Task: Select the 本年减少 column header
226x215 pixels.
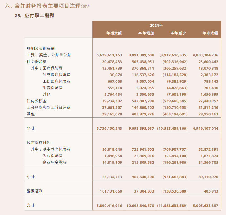Action: coord(178,33)
